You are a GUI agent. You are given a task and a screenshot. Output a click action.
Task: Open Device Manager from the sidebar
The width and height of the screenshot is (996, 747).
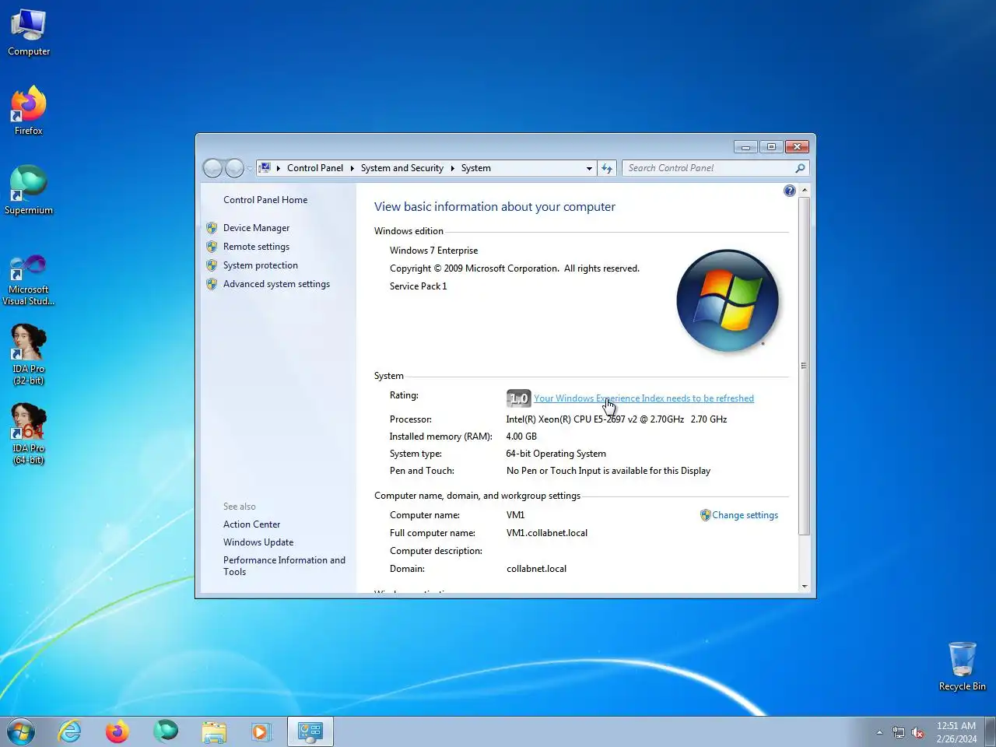click(256, 228)
